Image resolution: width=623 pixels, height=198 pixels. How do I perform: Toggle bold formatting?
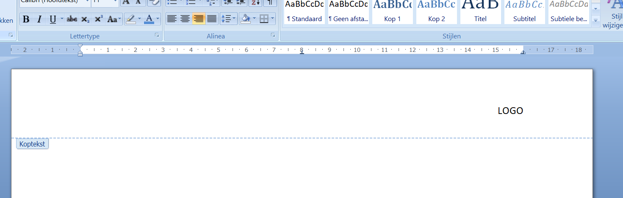click(x=26, y=19)
